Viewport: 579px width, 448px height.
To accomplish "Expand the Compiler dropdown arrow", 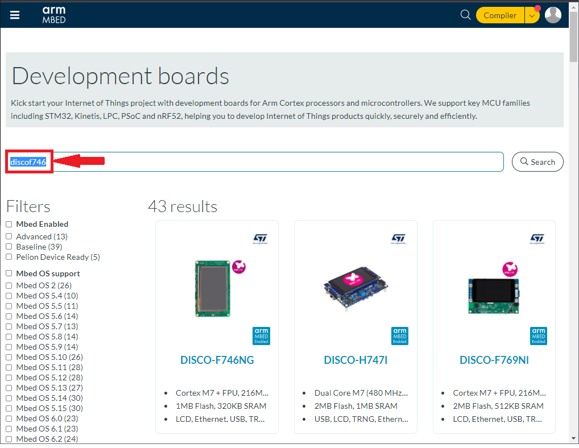I will coord(532,15).
